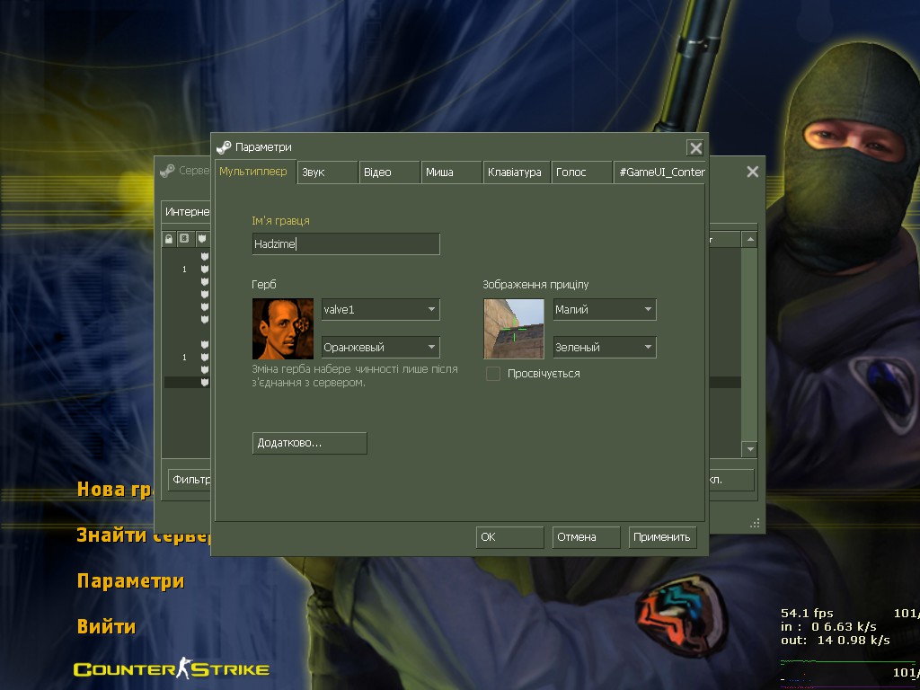Click the Ім'я гравця label
This screenshot has height=690, width=920.
coord(280,221)
